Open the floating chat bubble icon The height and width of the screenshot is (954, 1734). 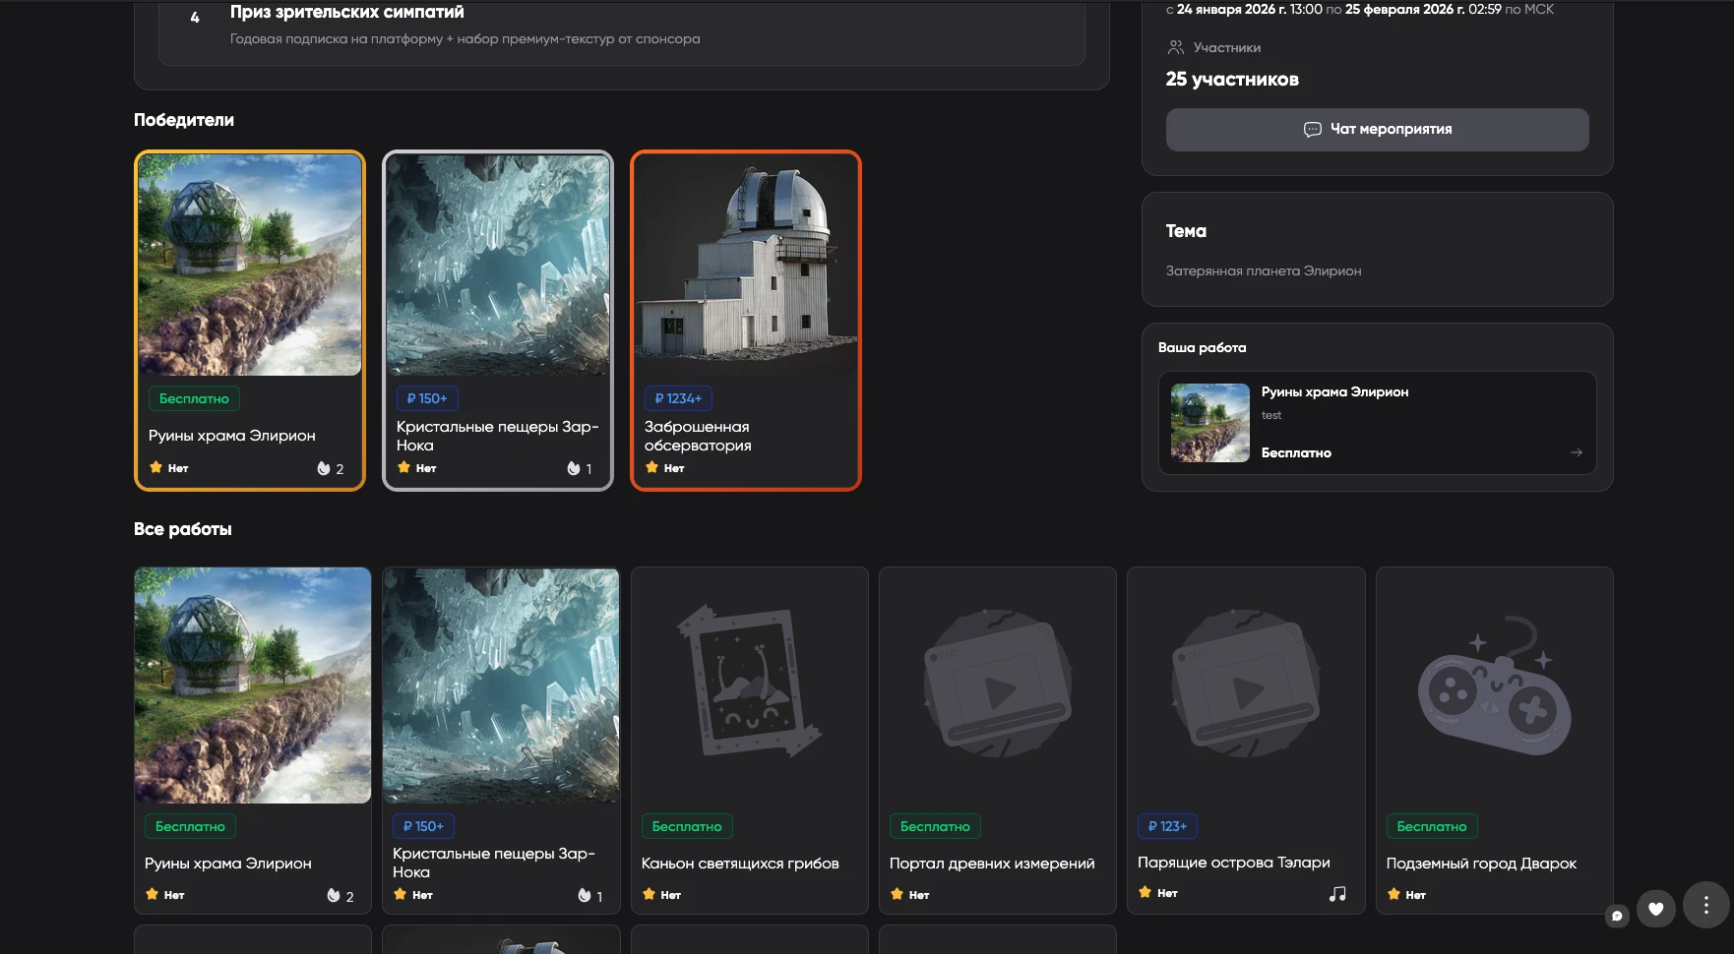pos(1616,916)
